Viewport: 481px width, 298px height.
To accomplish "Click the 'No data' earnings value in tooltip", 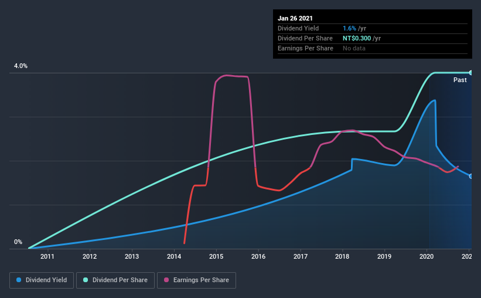I will [x=354, y=48].
